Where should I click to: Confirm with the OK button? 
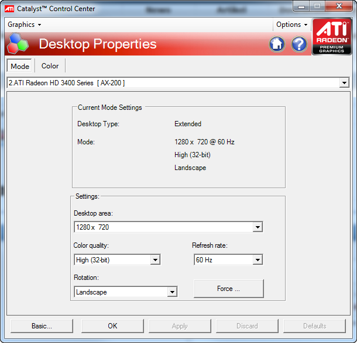(x=112, y=326)
